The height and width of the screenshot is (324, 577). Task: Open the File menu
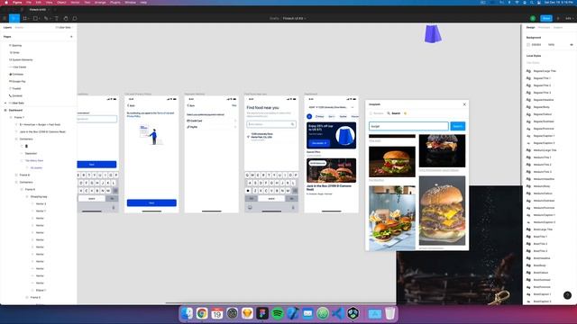29,2
